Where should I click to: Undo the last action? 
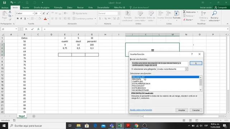[x=12, y=3]
